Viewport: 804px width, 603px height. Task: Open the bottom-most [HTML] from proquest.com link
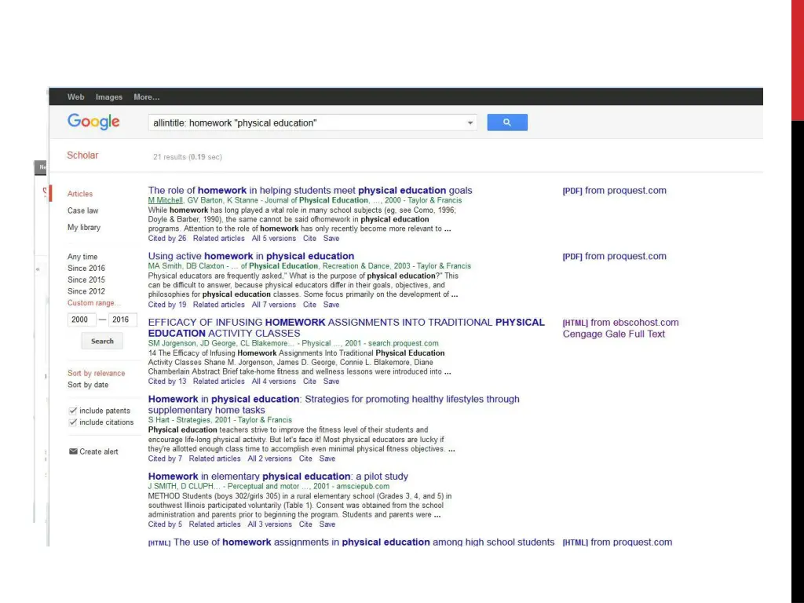coord(617,542)
